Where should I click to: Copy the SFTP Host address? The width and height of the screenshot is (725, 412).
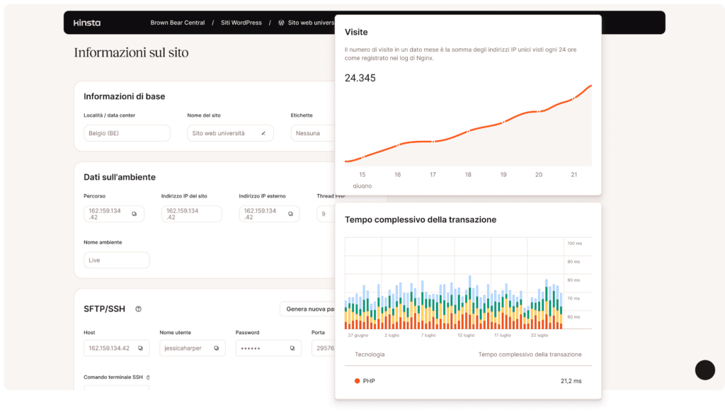139,348
